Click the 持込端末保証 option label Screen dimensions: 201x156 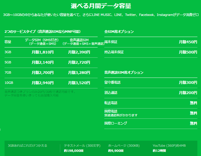coord(114,52)
